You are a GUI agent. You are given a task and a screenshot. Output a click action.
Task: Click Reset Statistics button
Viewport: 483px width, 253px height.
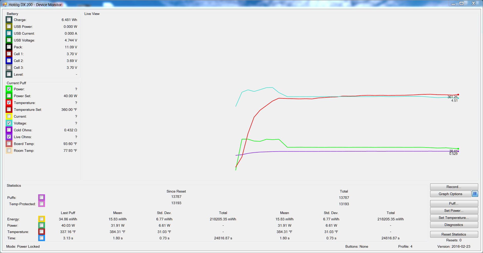pos(454,234)
